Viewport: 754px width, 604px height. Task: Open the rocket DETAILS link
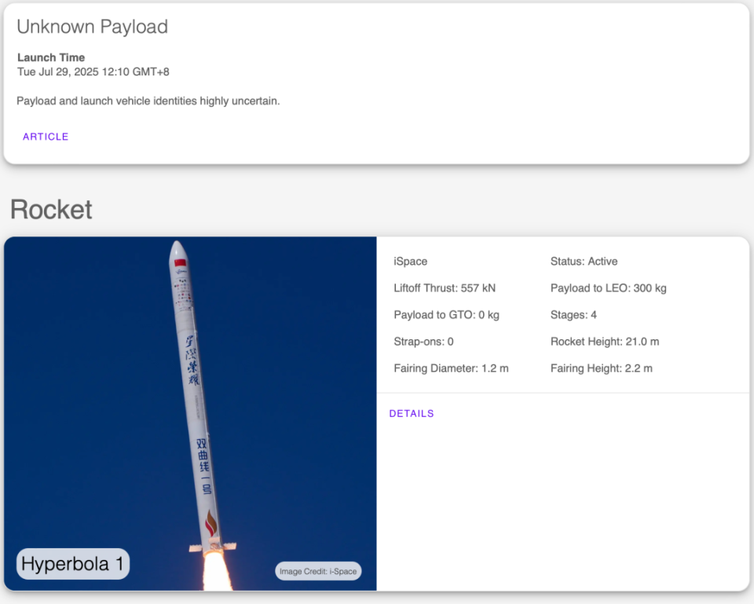[412, 414]
